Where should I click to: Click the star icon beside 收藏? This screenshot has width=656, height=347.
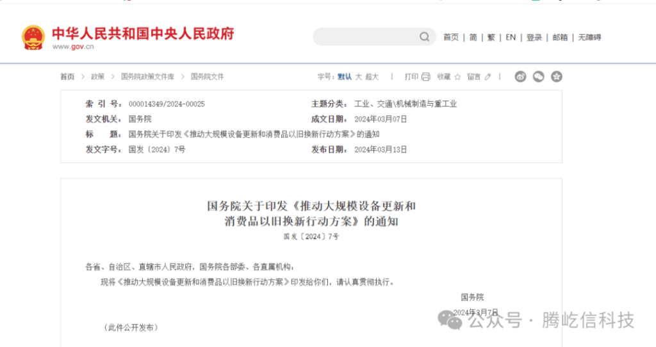[457, 77]
